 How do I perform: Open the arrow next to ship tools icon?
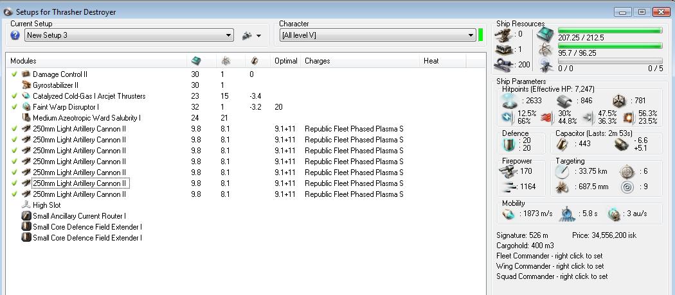pos(258,36)
